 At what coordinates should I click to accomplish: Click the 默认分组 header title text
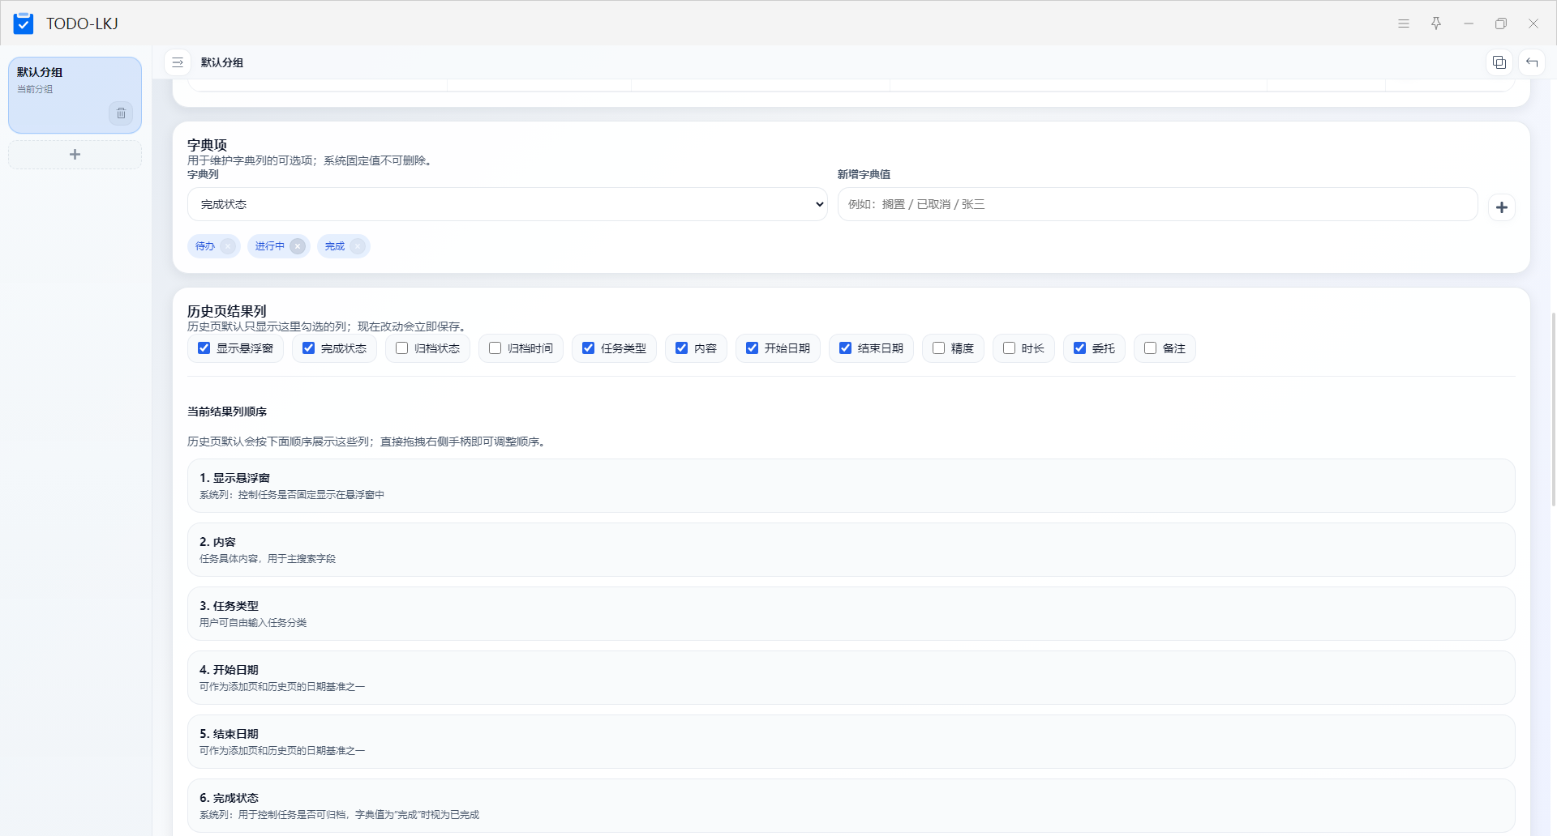coord(222,62)
